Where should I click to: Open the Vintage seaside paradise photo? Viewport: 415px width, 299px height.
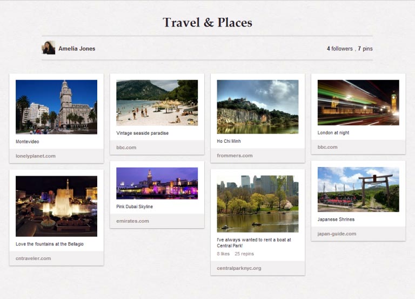(x=157, y=103)
